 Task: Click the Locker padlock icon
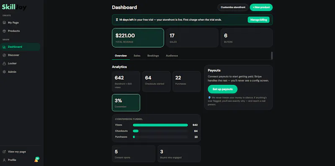[4, 63]
